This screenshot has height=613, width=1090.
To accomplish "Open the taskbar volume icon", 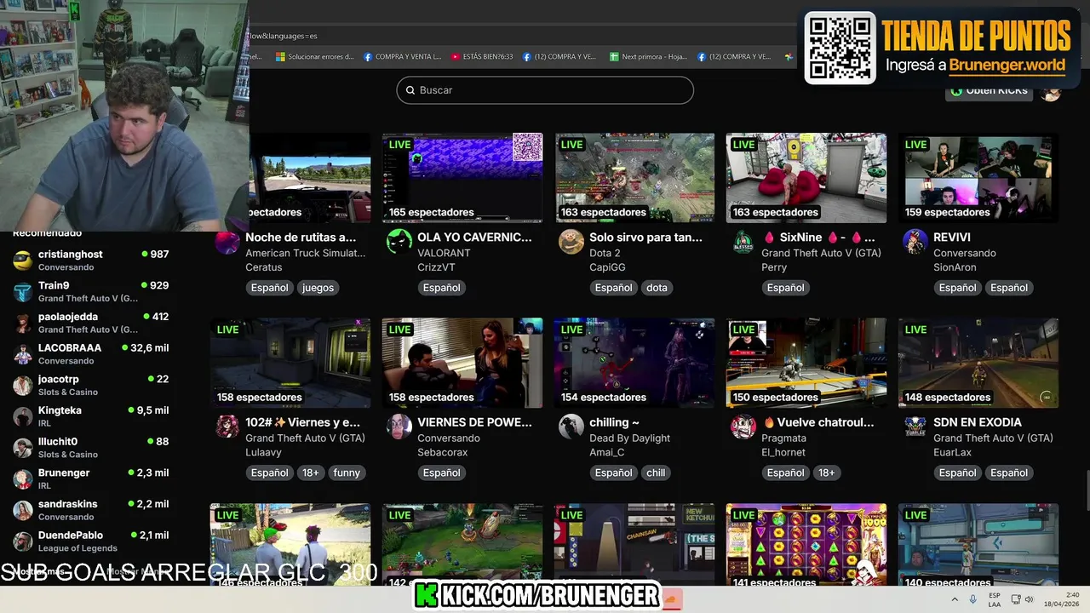I will [x=1029, y=599].
